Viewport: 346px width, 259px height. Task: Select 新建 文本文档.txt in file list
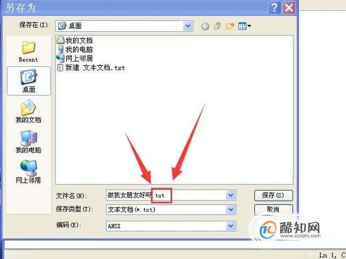pos(91,67)
